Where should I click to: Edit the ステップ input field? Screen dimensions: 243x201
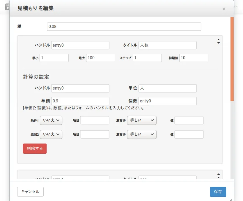(x=147, y=58)
